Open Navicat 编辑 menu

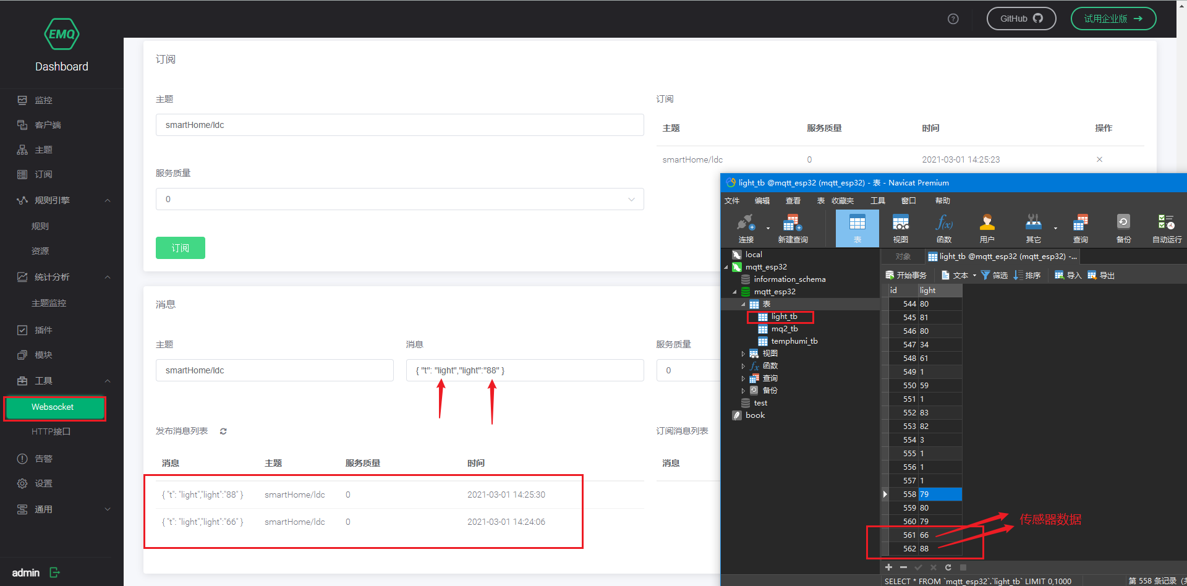[x=762, y=201]
